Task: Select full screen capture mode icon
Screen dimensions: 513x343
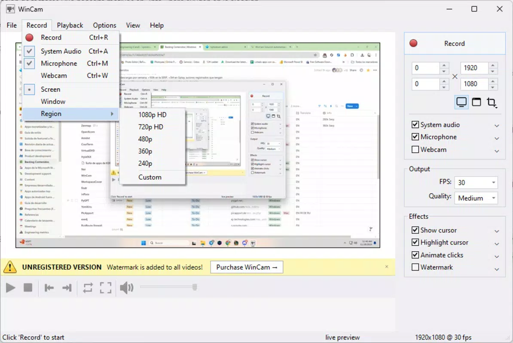Action: point(461,102)
